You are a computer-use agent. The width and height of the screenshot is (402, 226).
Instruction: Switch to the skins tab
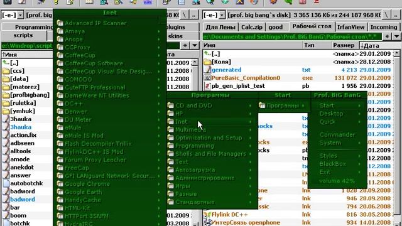(175, 36)
